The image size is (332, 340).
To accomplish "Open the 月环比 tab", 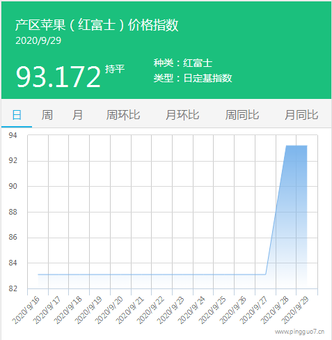I will coord(182,115).
